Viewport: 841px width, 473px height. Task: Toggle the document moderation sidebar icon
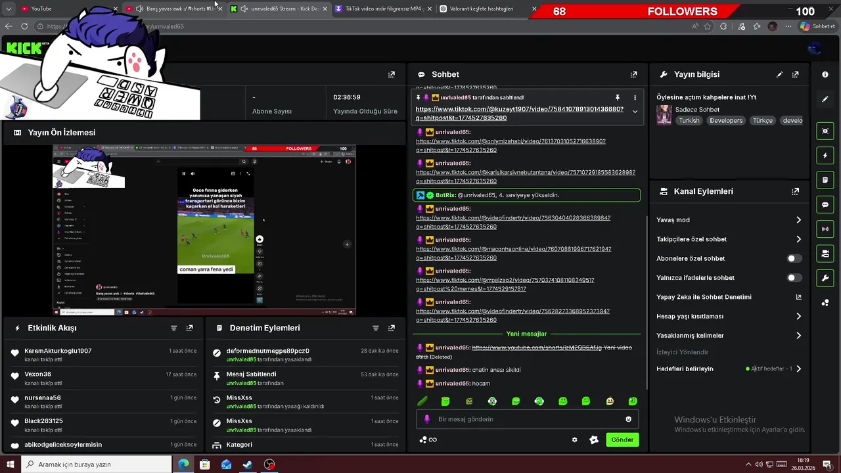(825, 180)
